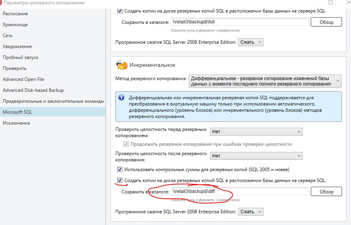Open Advanced Disk-based Backup settings

33,90
